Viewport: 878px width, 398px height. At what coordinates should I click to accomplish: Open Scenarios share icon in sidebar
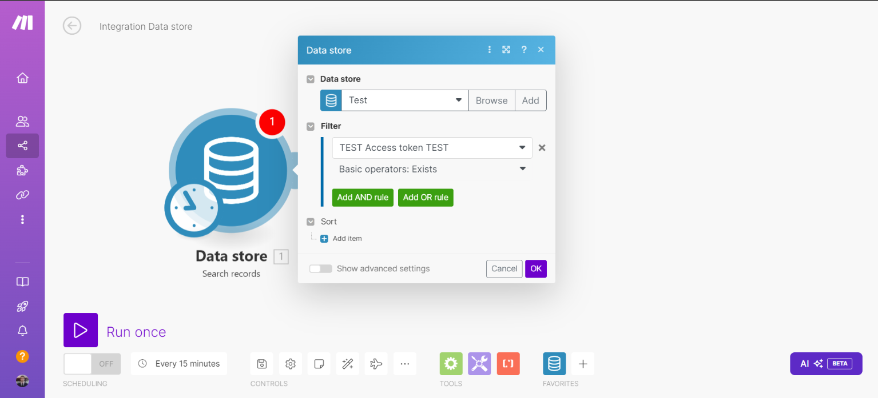pos(22,146)
